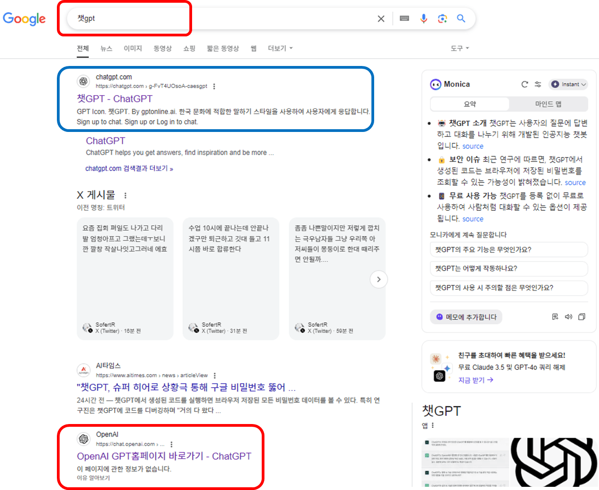Switch to the 뉴스 tab

click(107, 48)
